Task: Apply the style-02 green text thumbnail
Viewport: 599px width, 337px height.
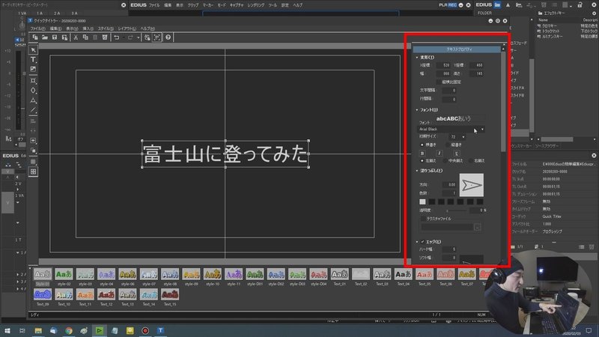Action: click(64, 274)
